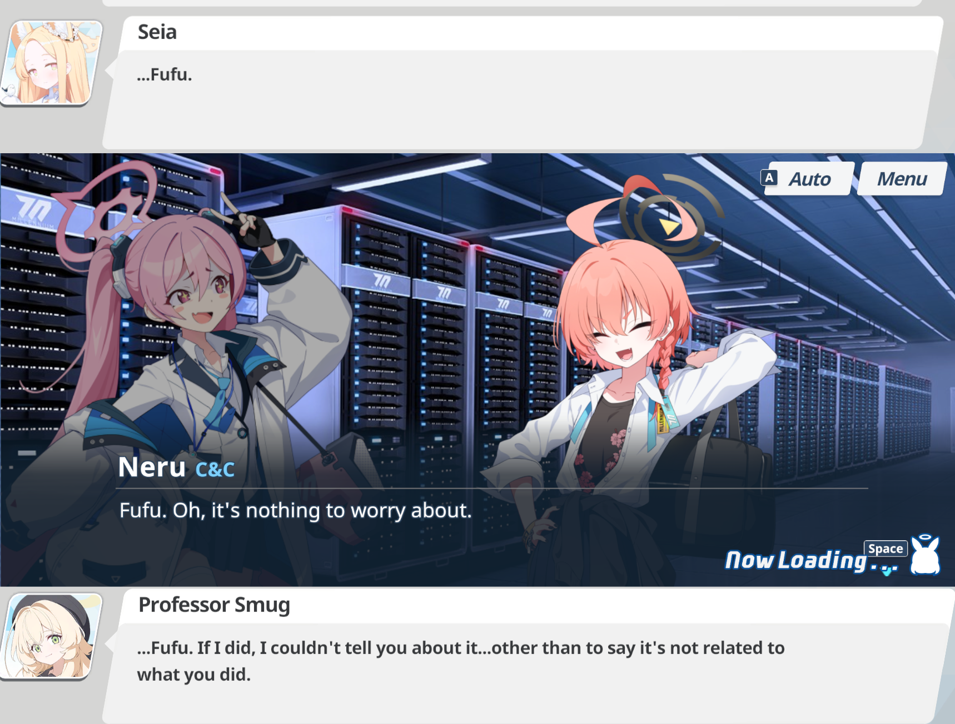Click the Space key hint badge
The width and height of the screenshot is (955, 724).
click(886, 549)
